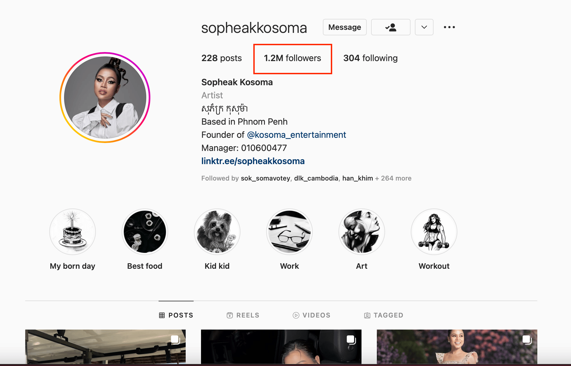Expand suggested accounts chevron dropdown
The image size is (571, 366).
pos(424,27)
